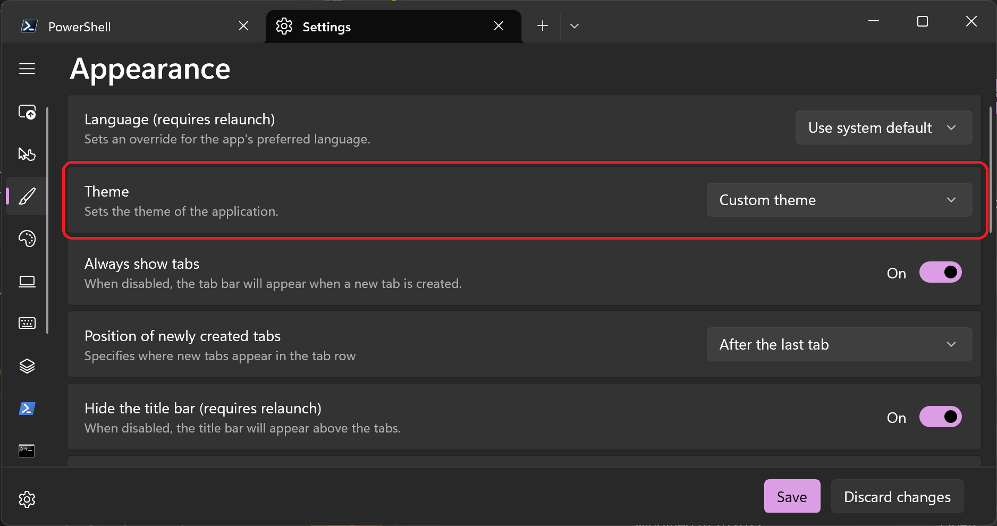Screen dimensions: 997x526
Task: Close the PowerShell tab
Action: (x=243, y=26)
